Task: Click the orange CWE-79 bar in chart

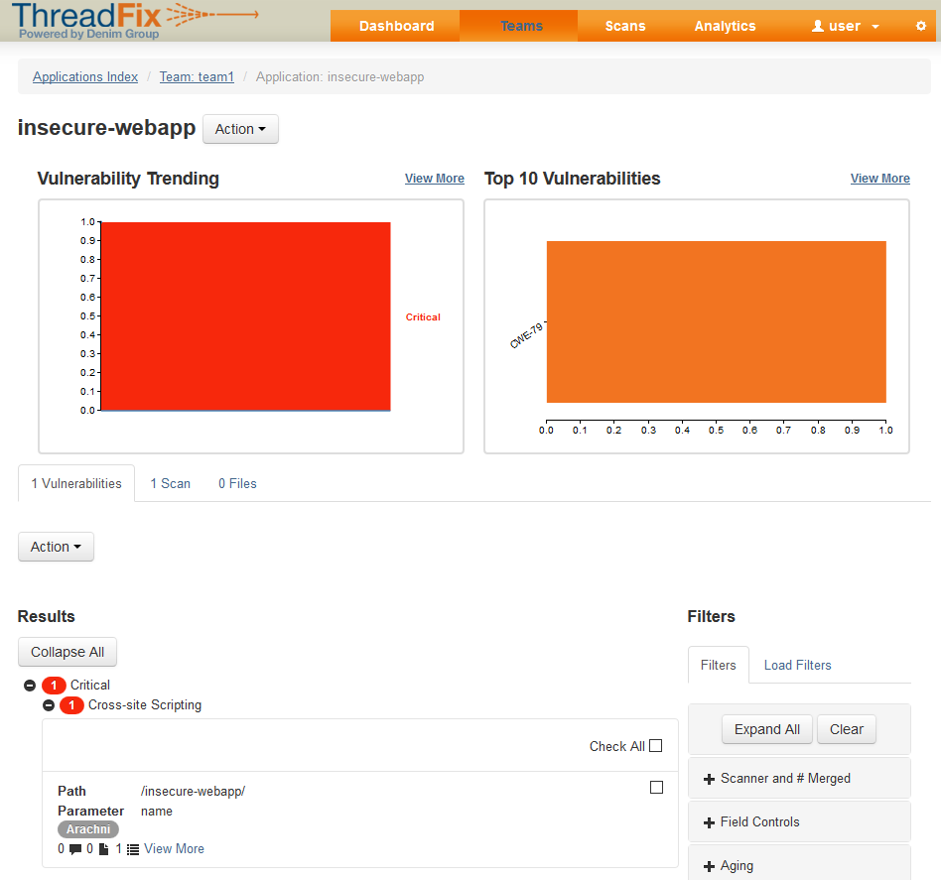Action: [x=716, y=321]
